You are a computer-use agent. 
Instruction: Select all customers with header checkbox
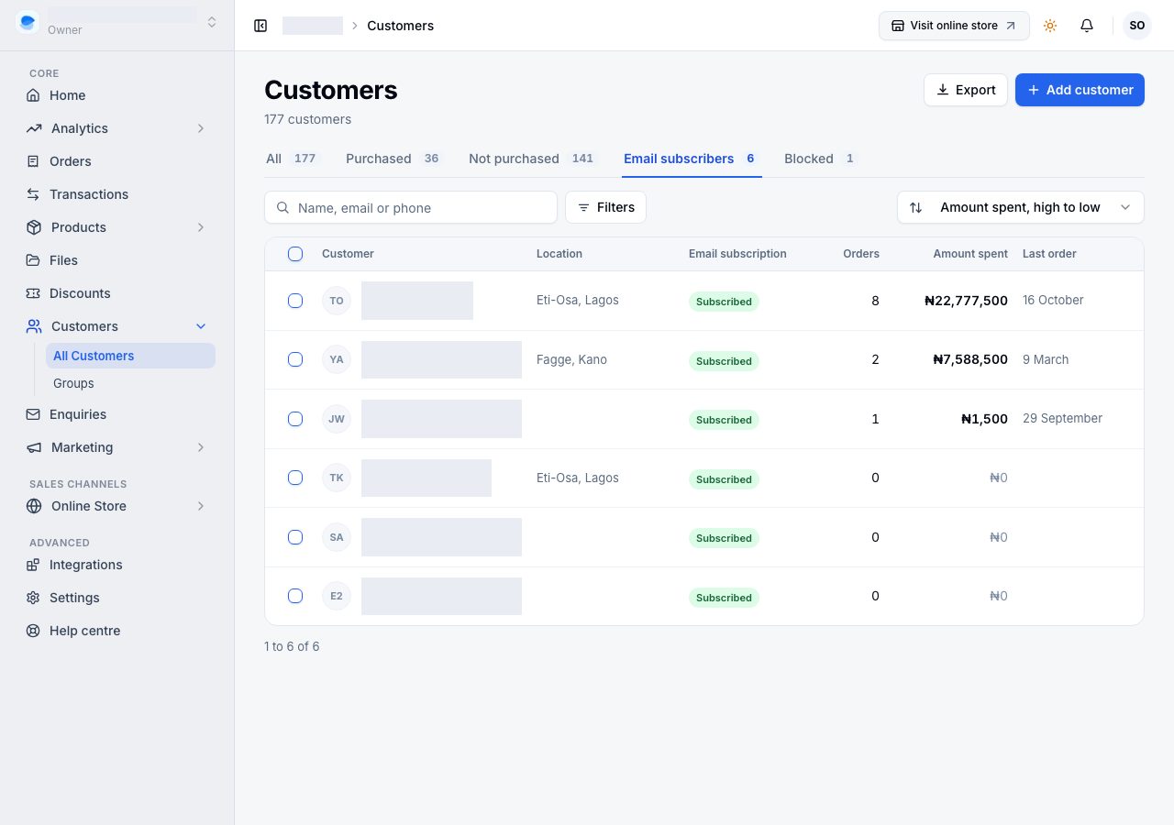[x=295, y=254]
